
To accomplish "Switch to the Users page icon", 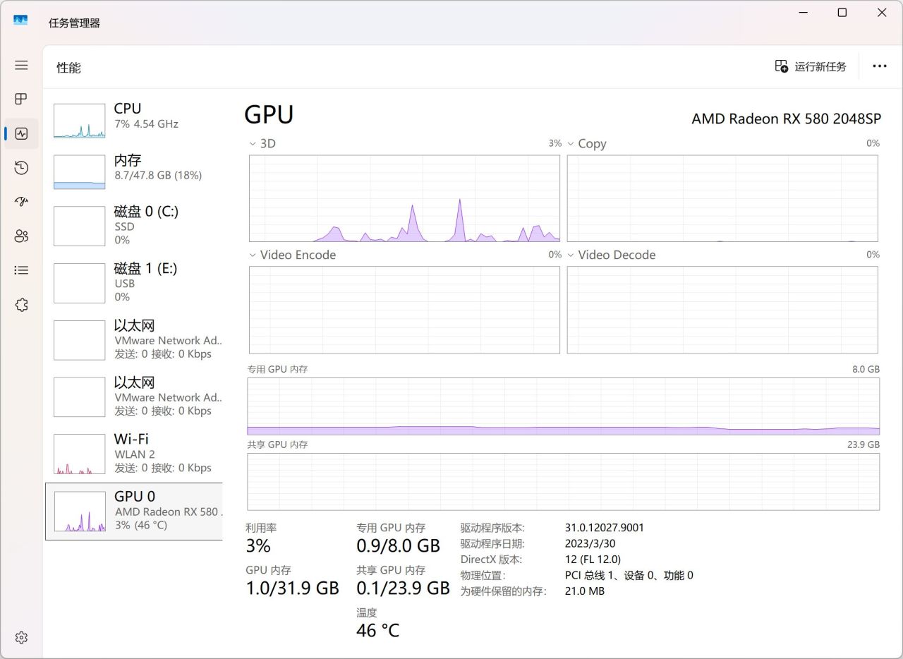I will tap(21, 236).
